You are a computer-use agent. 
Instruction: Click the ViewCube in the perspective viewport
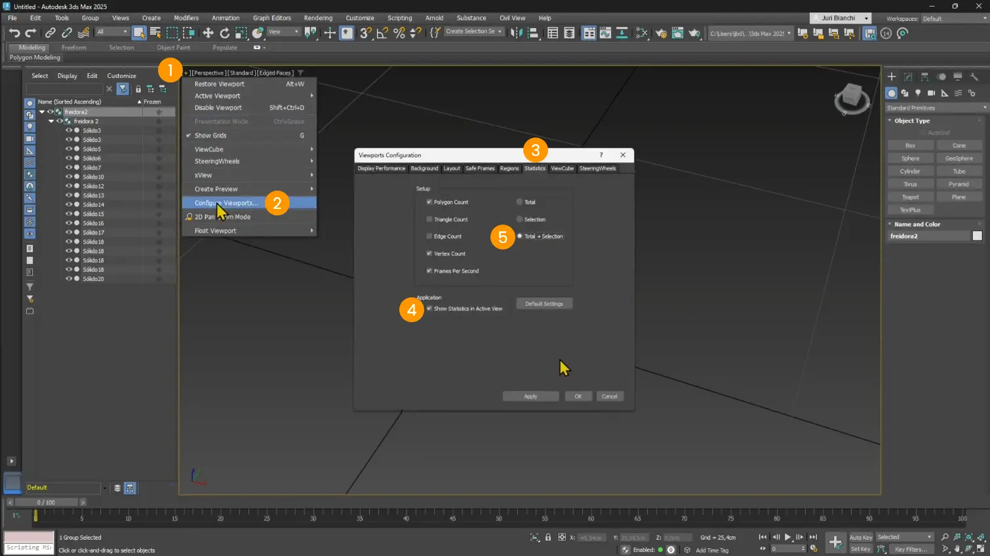click(852, 98)
